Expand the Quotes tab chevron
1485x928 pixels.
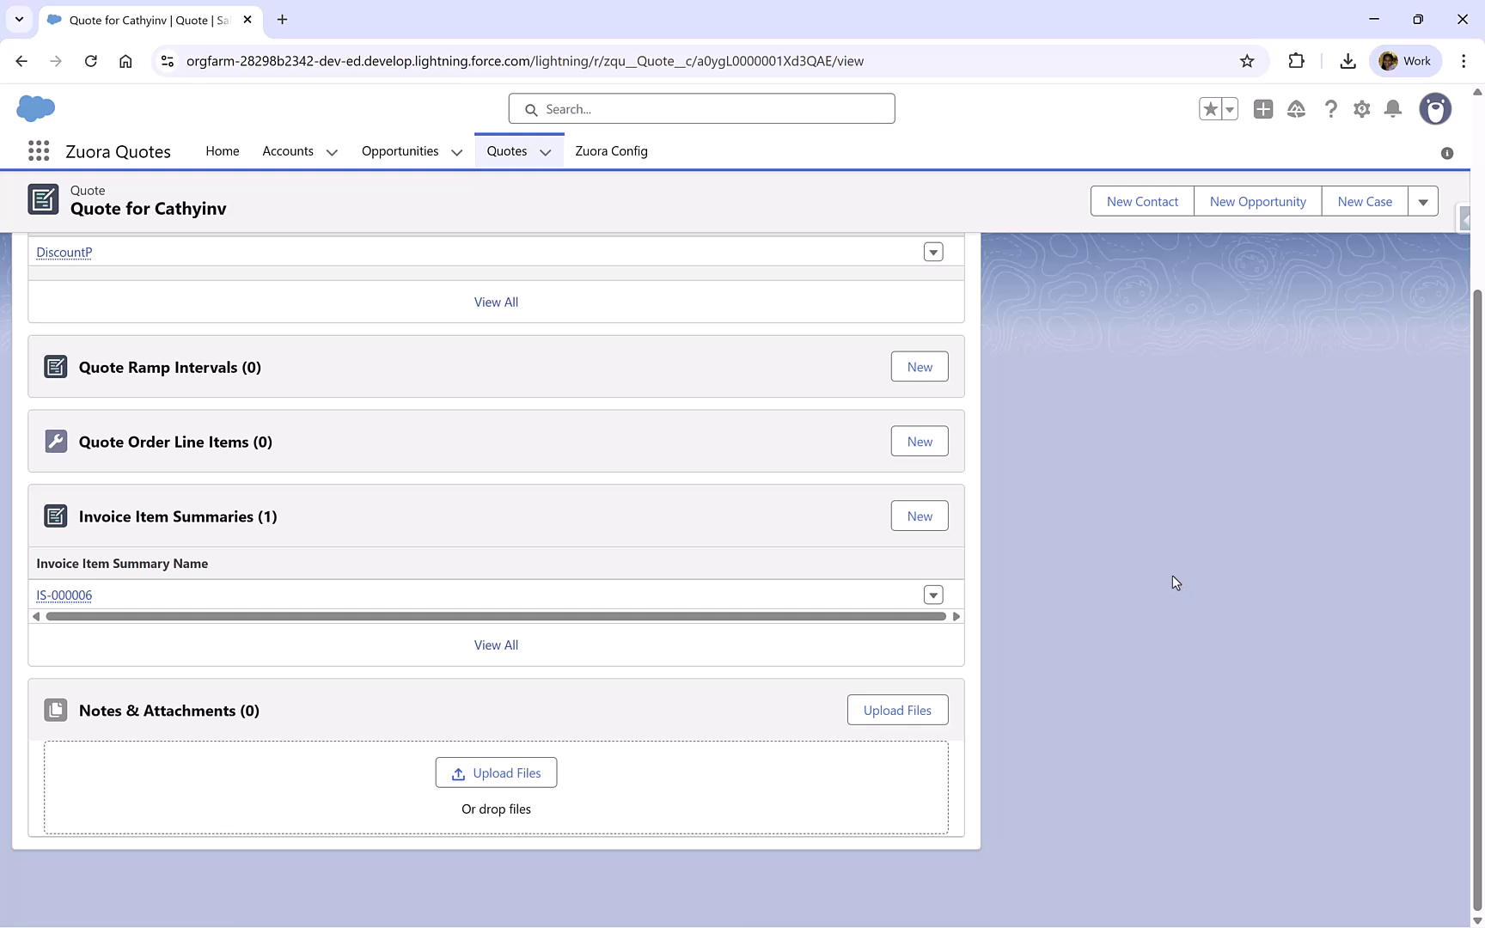546,152
